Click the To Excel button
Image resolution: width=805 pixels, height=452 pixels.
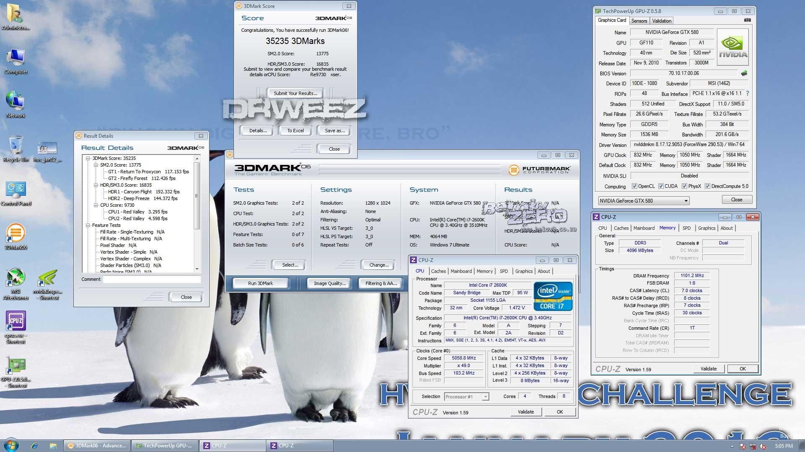pos(296,131)
